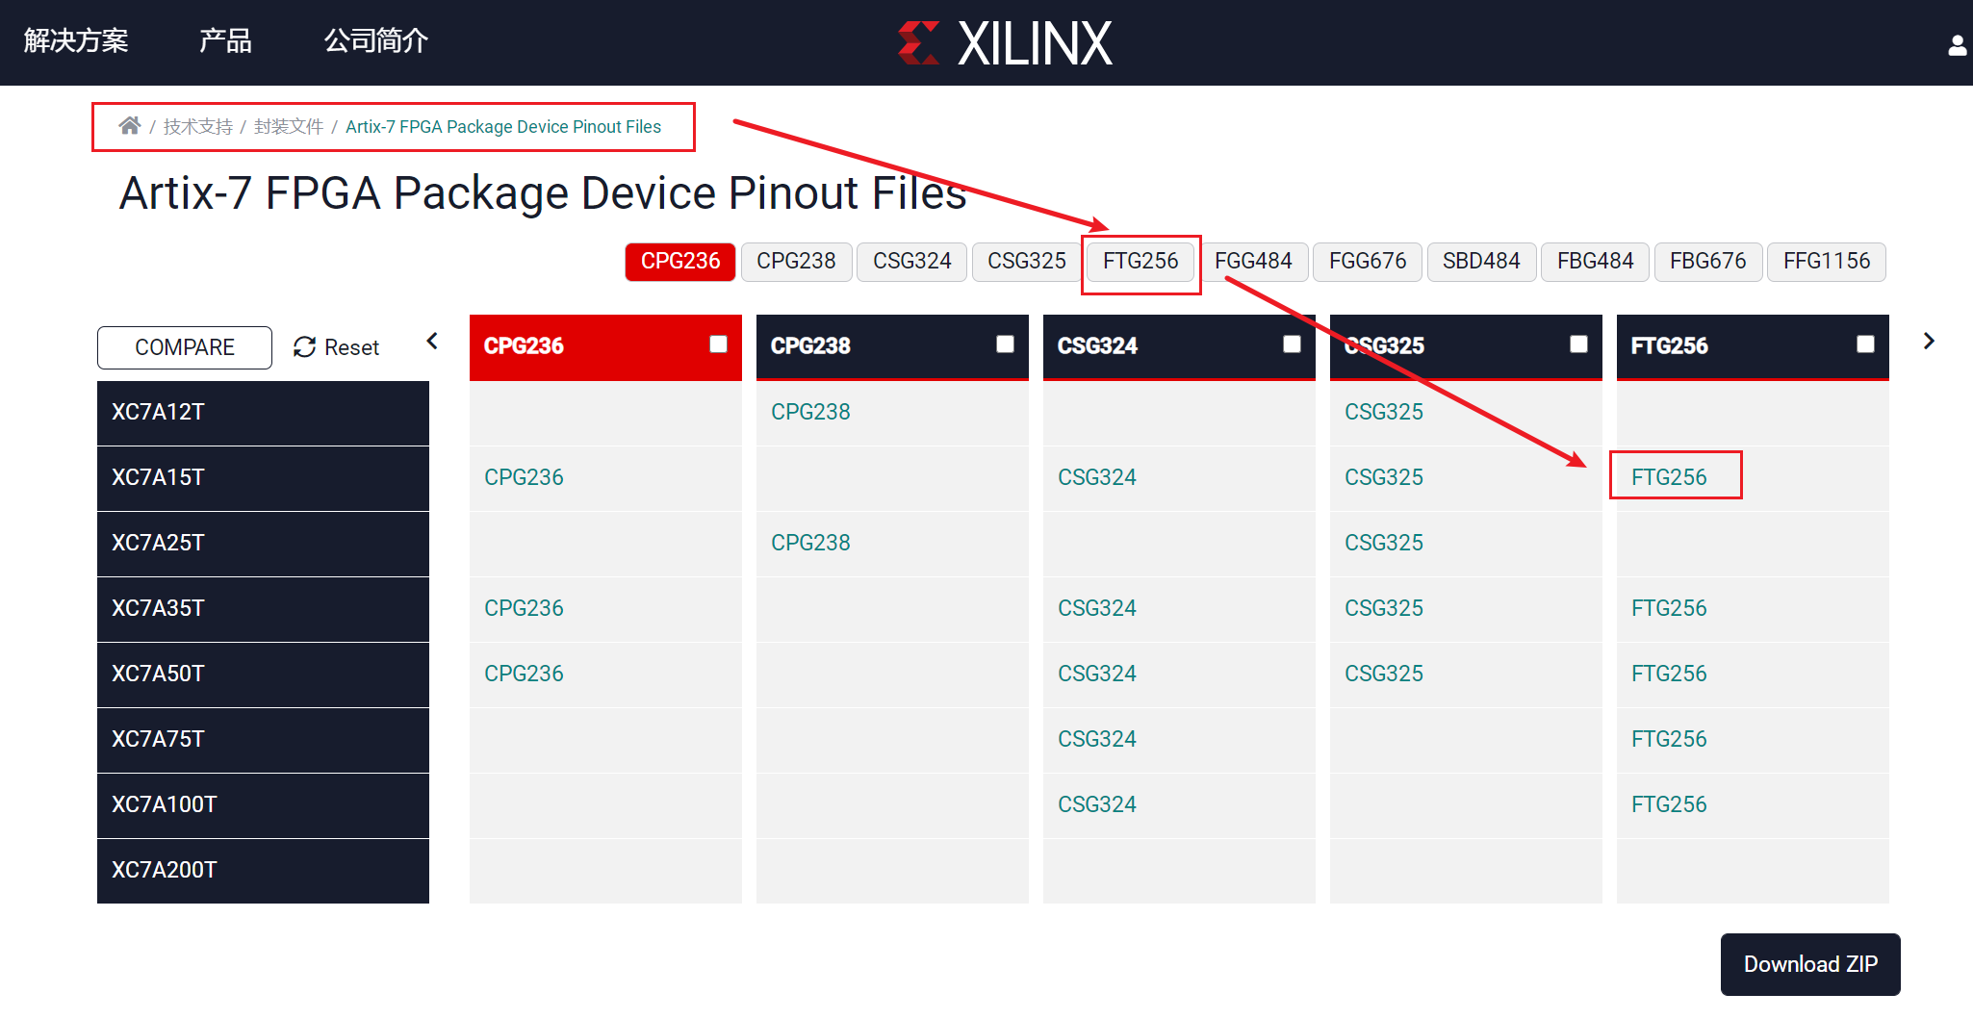
Task: Collapse the device list via left chevron
Action: coord(432,341)
